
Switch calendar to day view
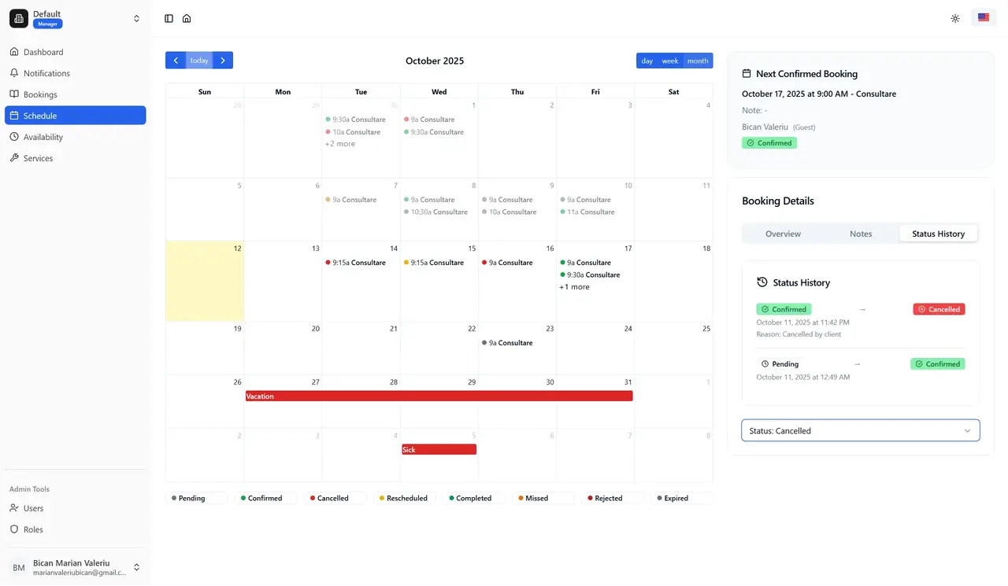click(x=647, y=61)
